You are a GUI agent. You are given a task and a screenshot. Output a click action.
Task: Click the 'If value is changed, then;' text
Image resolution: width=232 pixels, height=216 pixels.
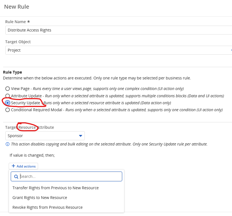pos(32,155)
